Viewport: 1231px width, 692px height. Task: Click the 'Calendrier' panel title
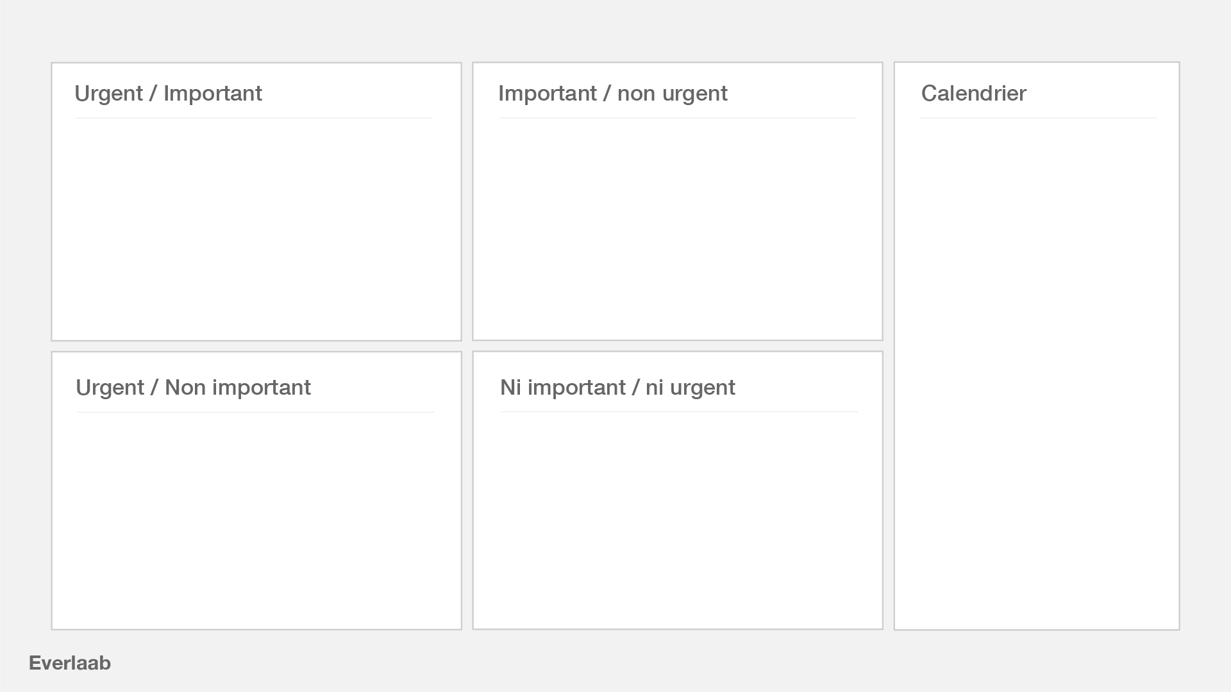click(x=973, y=94)
